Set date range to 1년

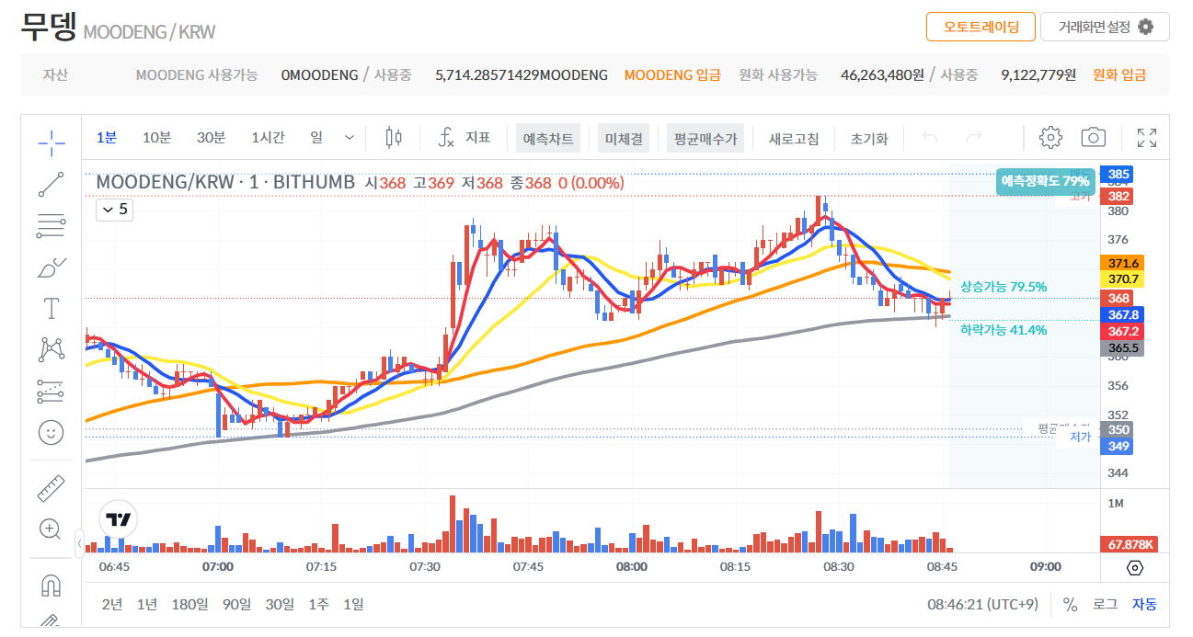coord(146,604)
